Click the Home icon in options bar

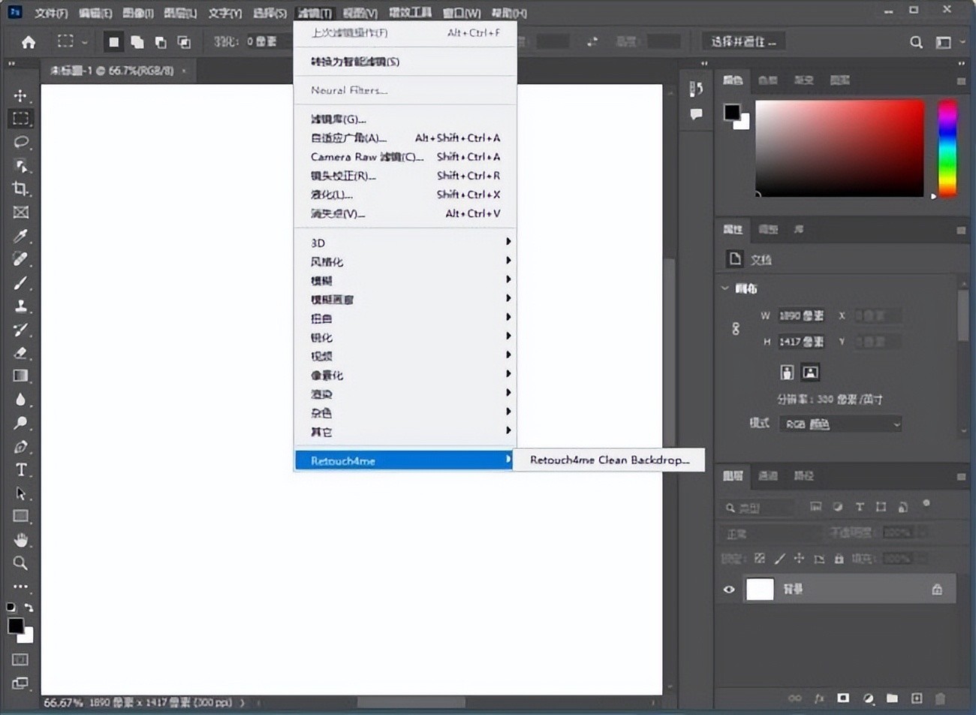point(29,42)
